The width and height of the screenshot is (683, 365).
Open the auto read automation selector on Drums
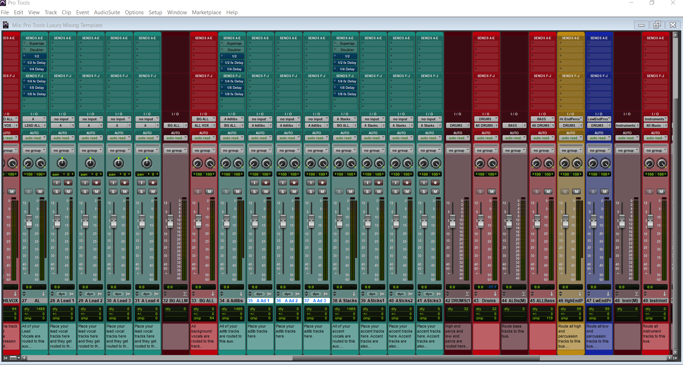point(486,138)
